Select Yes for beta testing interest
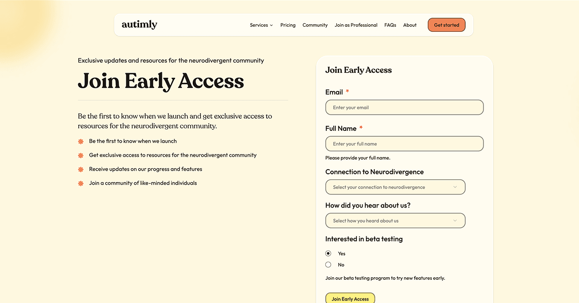Screen dimensions: 579x303 point(328,254)
